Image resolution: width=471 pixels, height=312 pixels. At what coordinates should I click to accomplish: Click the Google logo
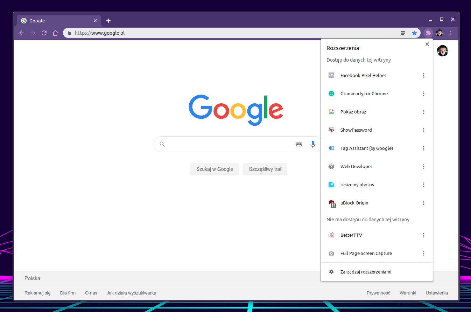click(x=236, y=110)
